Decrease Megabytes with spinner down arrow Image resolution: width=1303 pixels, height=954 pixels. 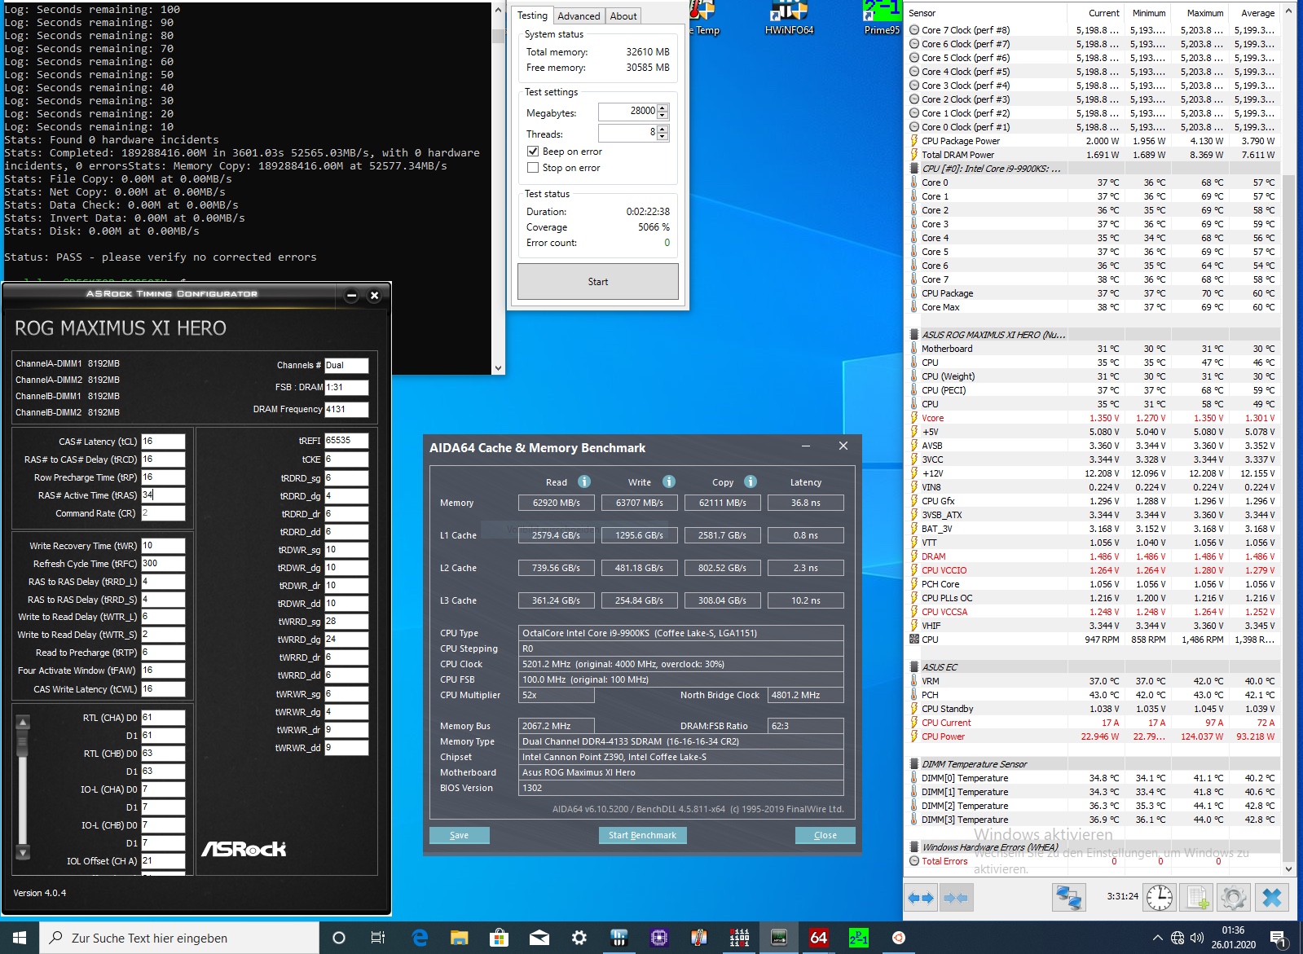point(663,115)
